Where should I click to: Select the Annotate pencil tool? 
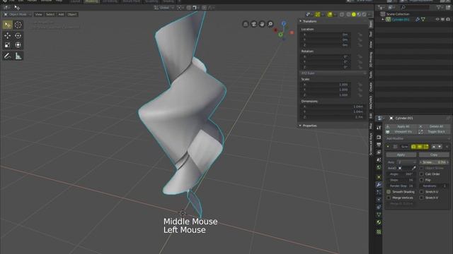click(x=8, y=56)
